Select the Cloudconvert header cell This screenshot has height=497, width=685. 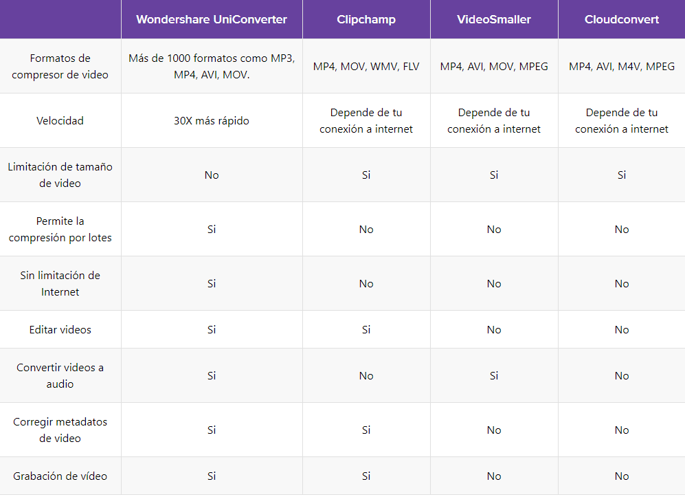(622, 19)
